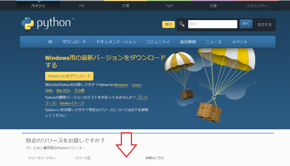Open the イベント navigation item
290x166 pixels.
(240, 41)
